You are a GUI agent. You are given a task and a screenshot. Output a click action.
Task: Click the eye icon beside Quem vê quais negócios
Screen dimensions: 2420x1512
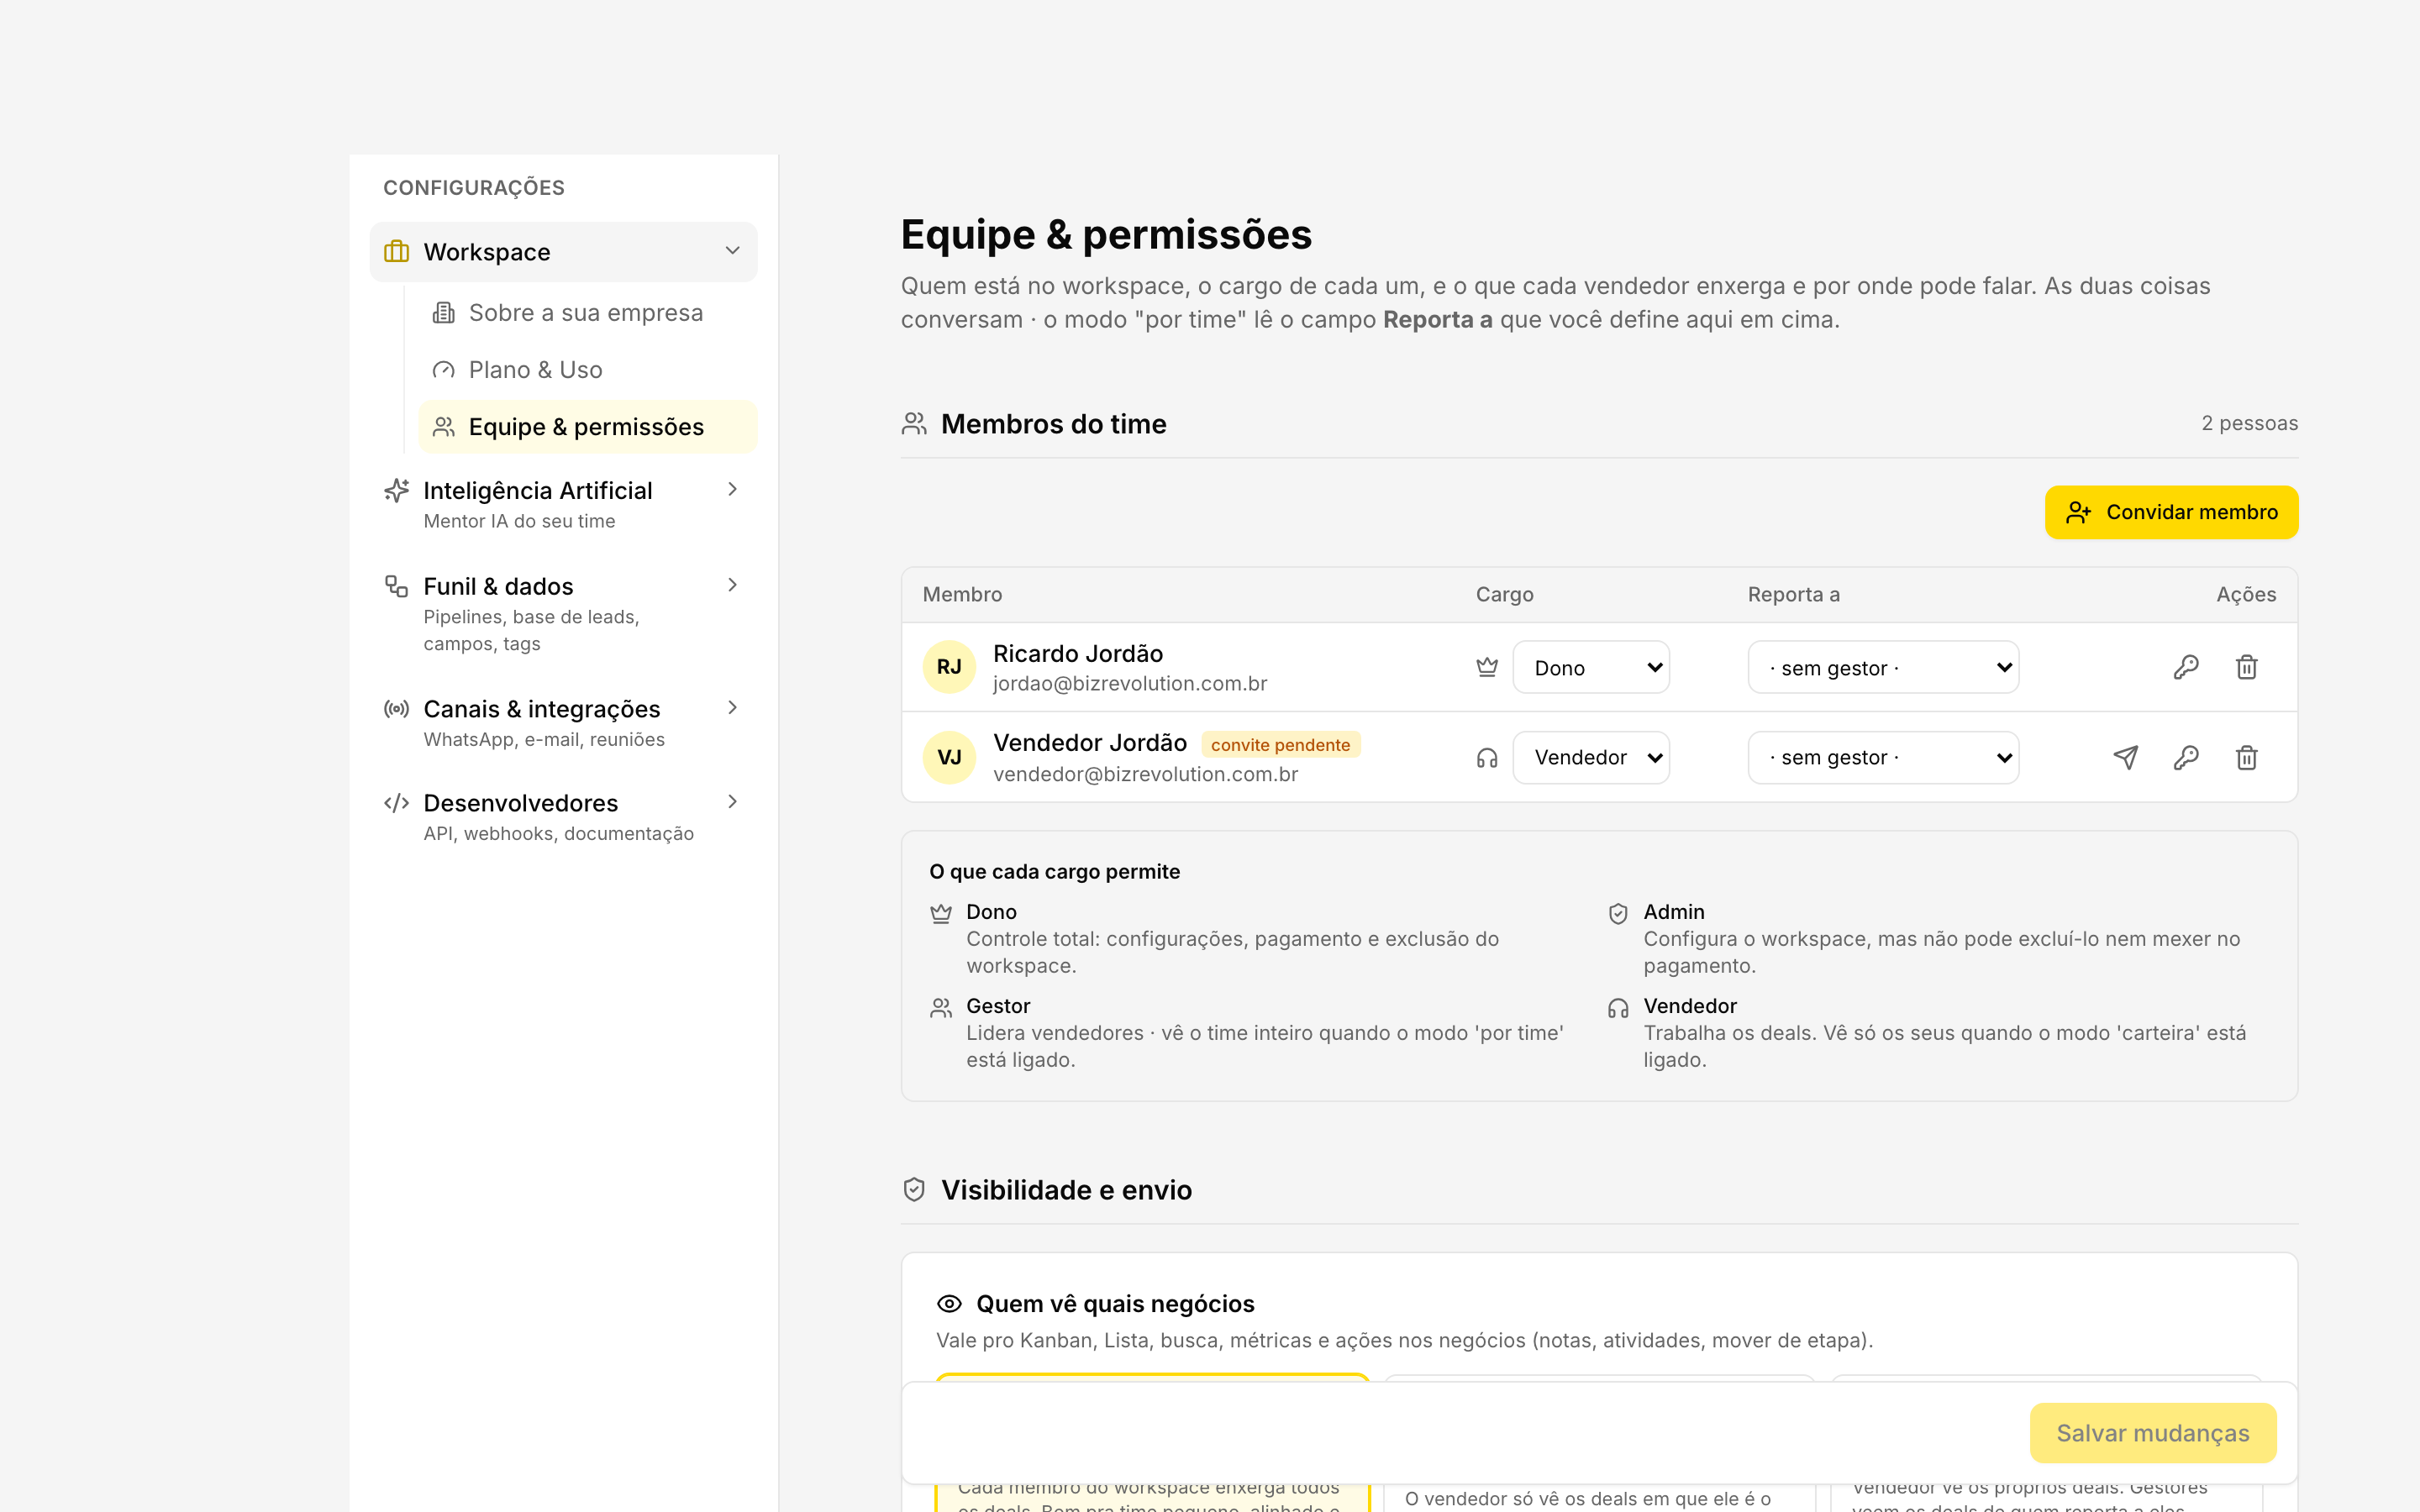[949, 1304]
